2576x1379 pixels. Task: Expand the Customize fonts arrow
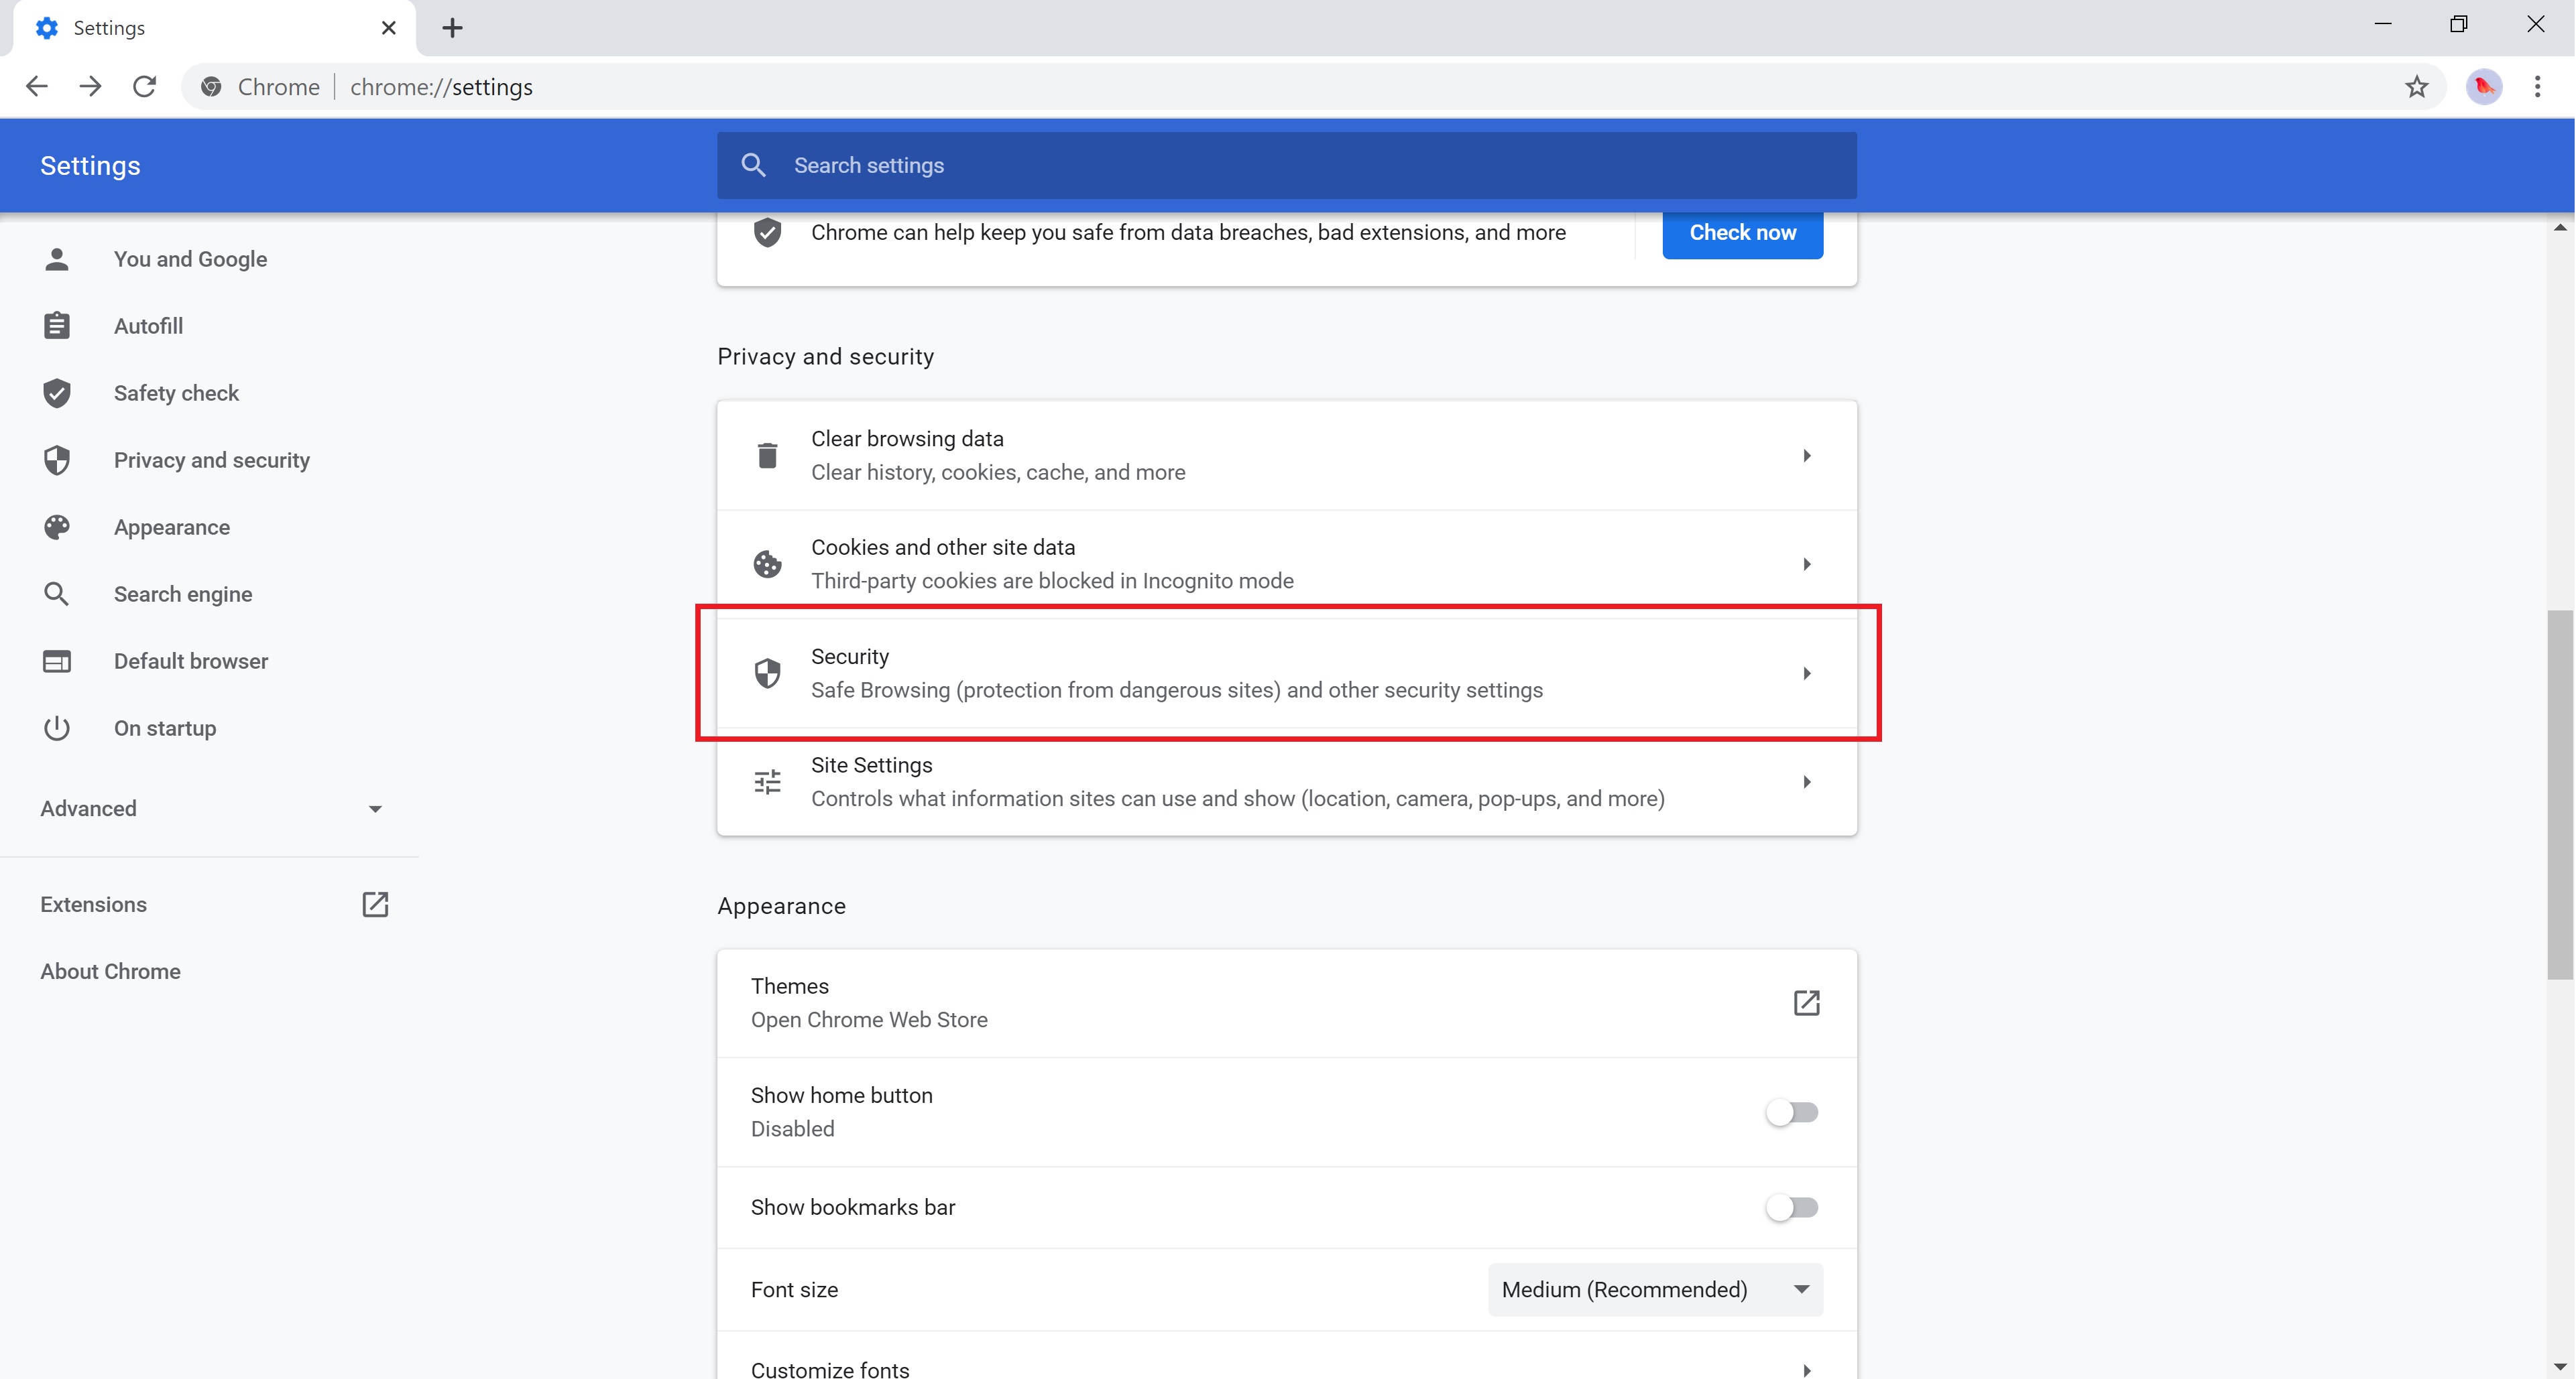(x=1806, y=1370)
